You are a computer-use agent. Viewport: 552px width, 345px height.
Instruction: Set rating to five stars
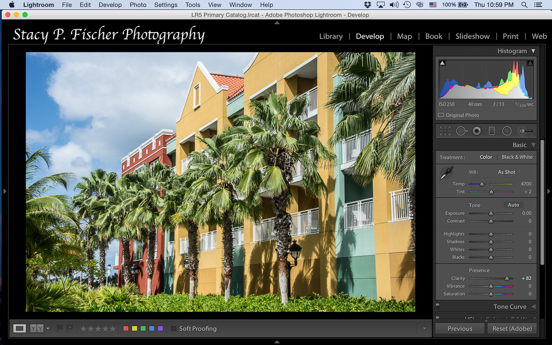pyautogui.click(x=112, y=328)
